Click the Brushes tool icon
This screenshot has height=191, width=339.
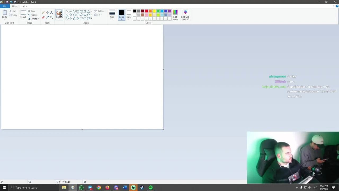[x=59, y=13]
